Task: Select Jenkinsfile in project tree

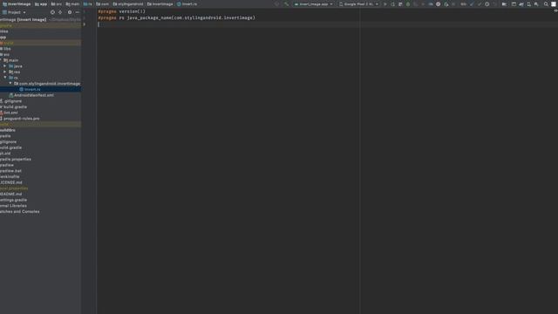Action: pyautogui.click(x=10, y=177)
